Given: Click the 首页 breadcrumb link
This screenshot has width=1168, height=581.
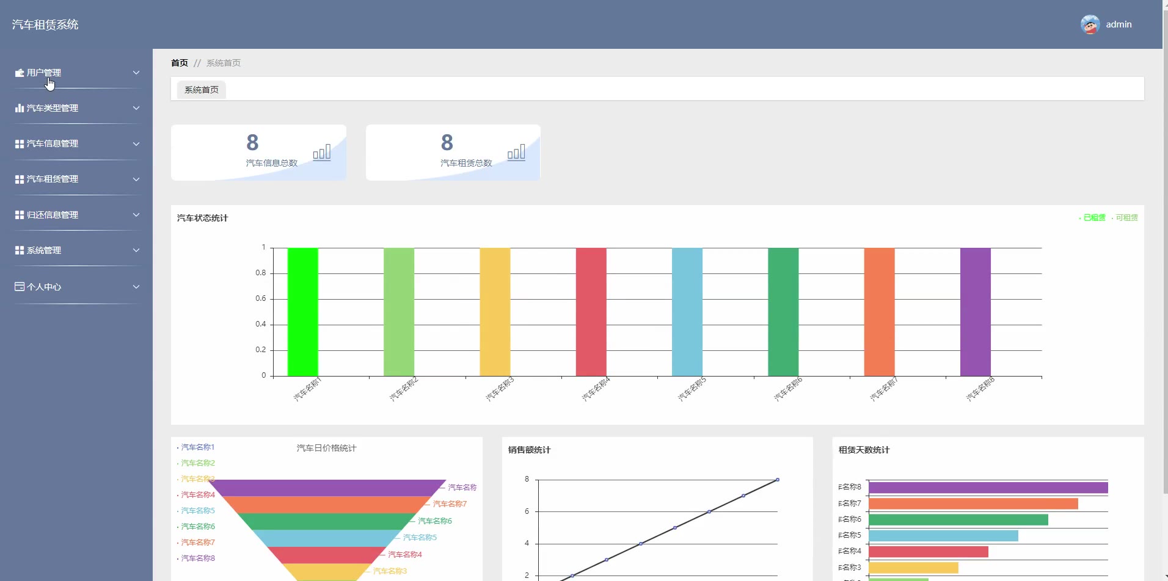Looking at the screenshot, I should [180, 63].
